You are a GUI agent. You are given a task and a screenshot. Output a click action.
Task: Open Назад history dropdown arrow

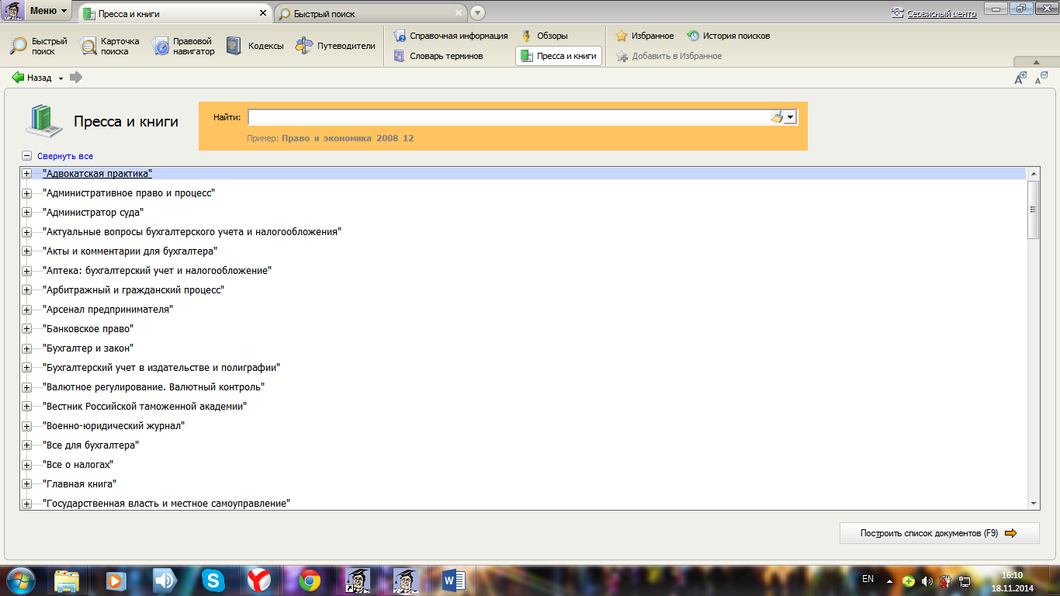61,78
